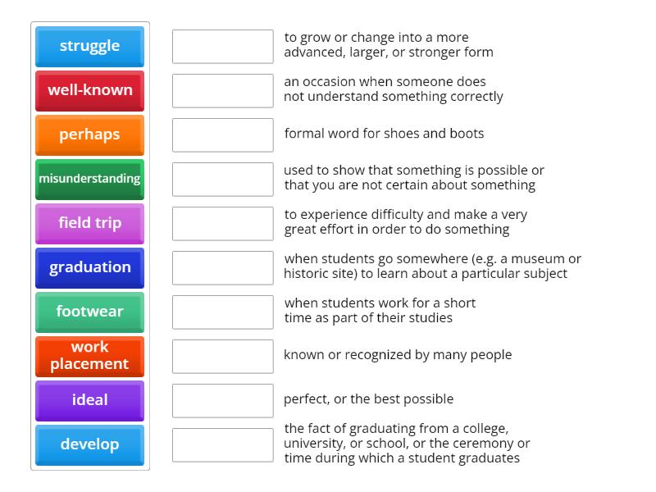
Task: Click the red 'well-known' word tile
Action: tap(89, 91)
